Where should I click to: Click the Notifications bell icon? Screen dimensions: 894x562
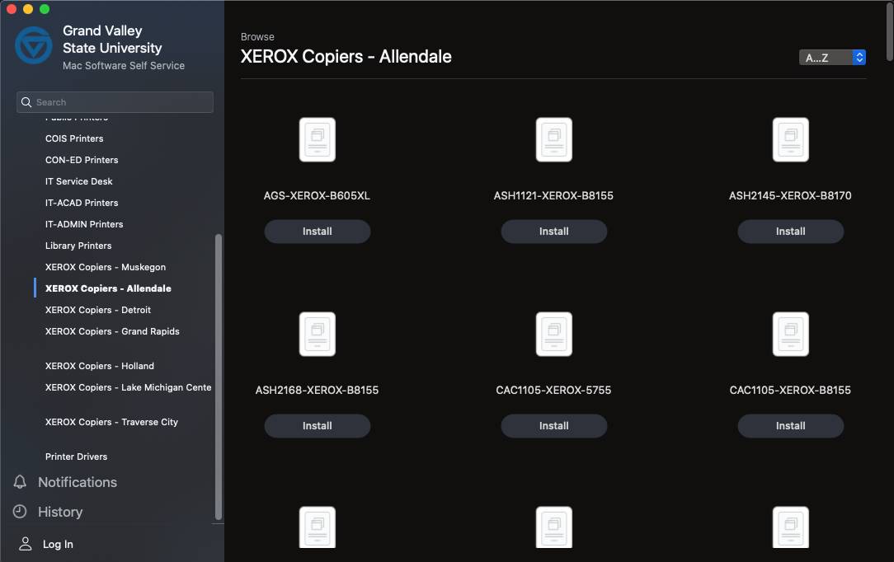click(x=21, y=482)
